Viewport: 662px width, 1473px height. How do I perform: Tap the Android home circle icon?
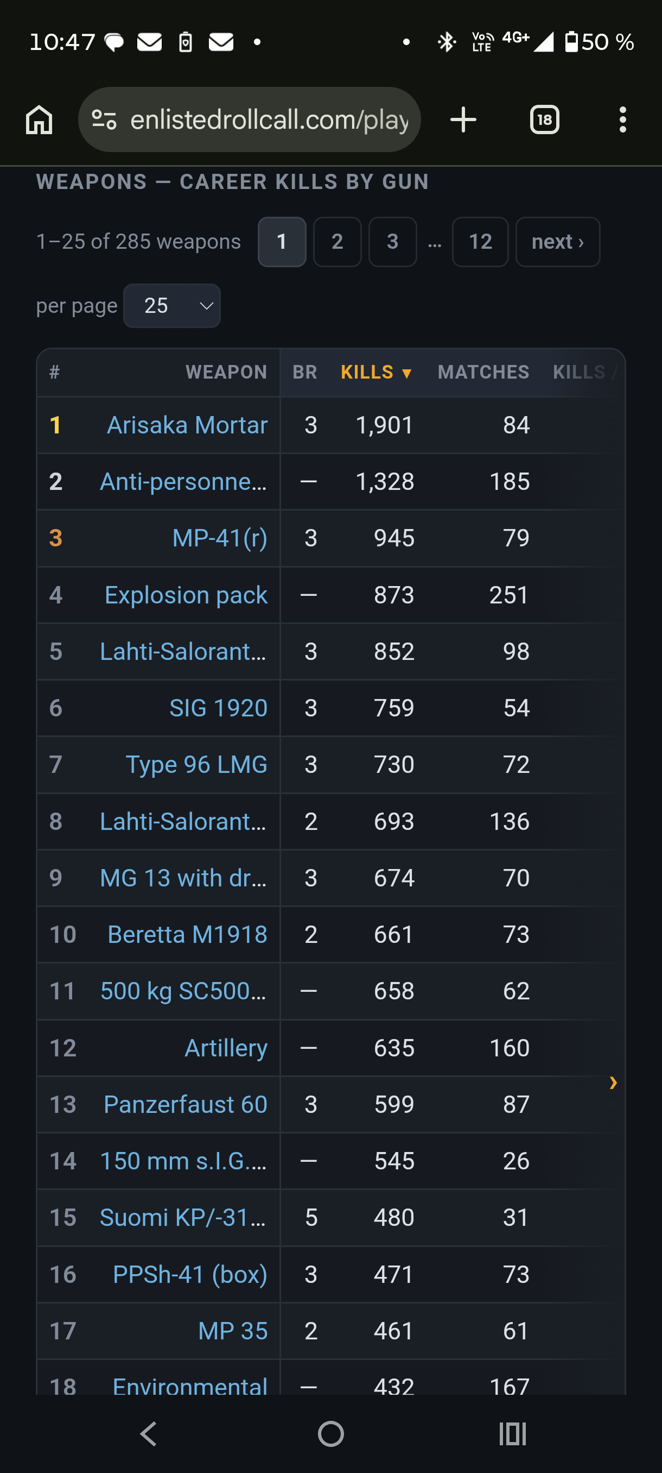pyautogui.click(x=330, y=1433)
